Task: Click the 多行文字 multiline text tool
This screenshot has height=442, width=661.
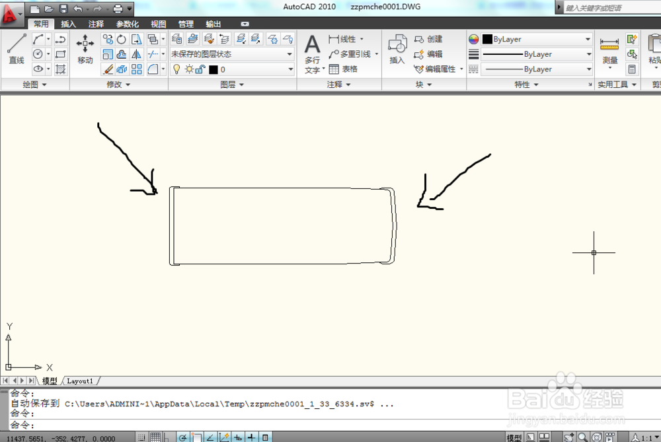Action: point(313,54)
